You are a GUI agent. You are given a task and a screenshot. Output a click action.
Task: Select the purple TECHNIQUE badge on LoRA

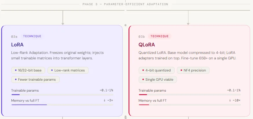click(32, 36)
